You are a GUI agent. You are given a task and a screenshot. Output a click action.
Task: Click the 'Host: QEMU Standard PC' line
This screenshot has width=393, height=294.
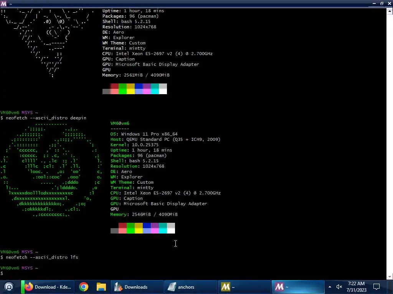pyautogui.click(x=165, y=139)
